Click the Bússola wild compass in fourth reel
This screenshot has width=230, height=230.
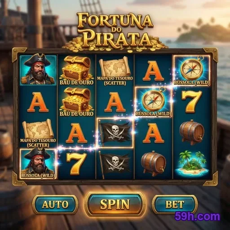point(153,102)
